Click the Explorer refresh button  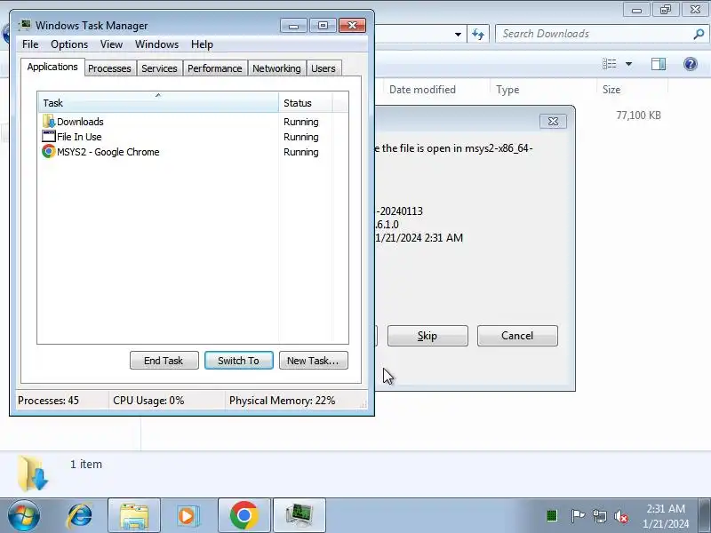[478, 34]
